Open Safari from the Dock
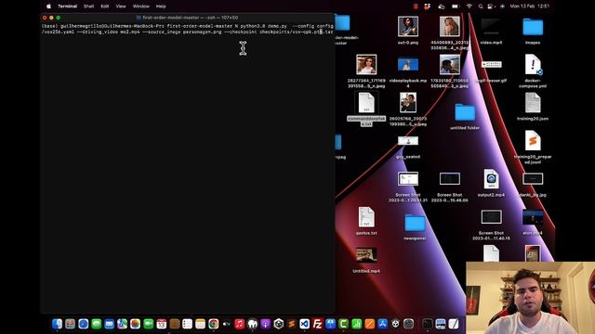The height and width of the screenshot is (334, 595). pos(83,324)
